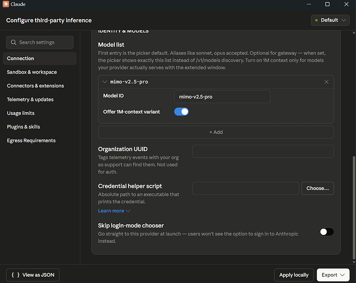356x283 pixels.
Task: Open Connectors & extensions section
Action: [36, 86]
